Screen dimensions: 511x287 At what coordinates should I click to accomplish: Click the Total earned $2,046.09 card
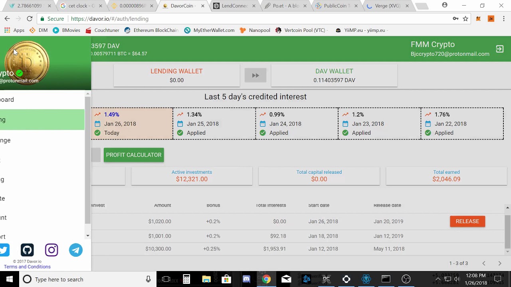pos(446,176)
